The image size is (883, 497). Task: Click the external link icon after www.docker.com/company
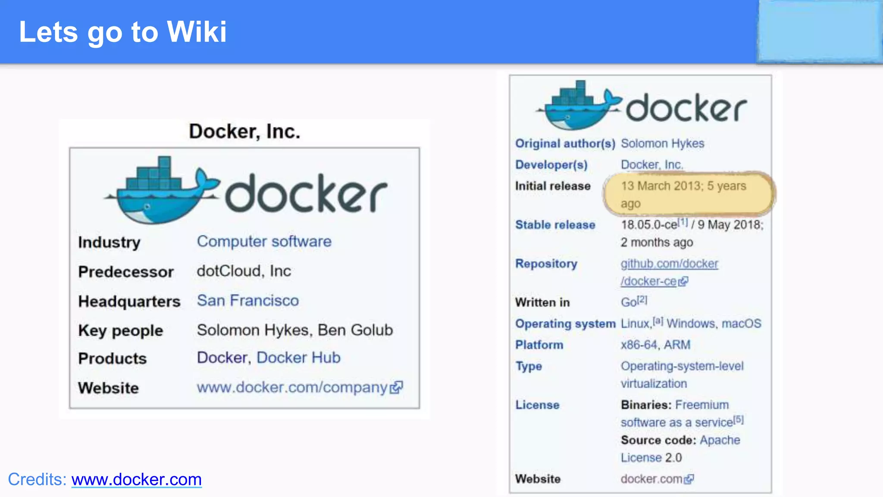[396, 387]
